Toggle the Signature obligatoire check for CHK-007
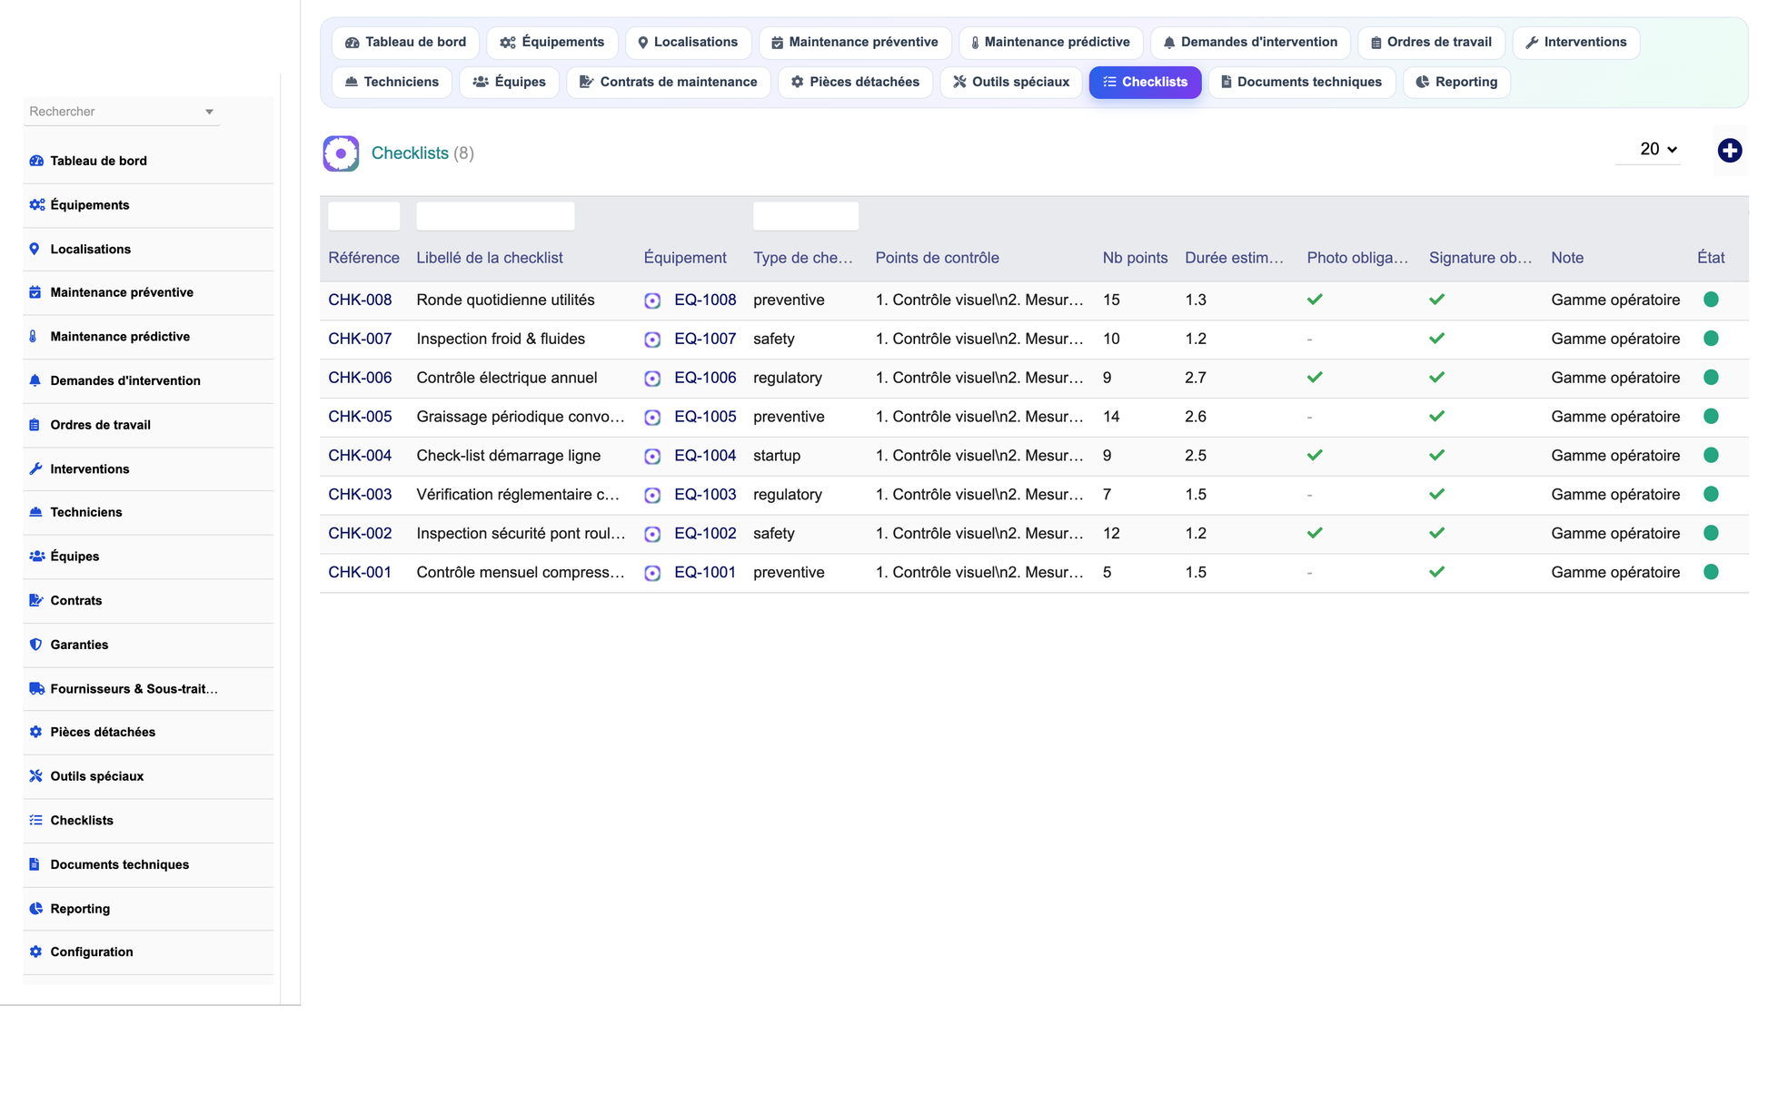 (x=1436, y=339)
